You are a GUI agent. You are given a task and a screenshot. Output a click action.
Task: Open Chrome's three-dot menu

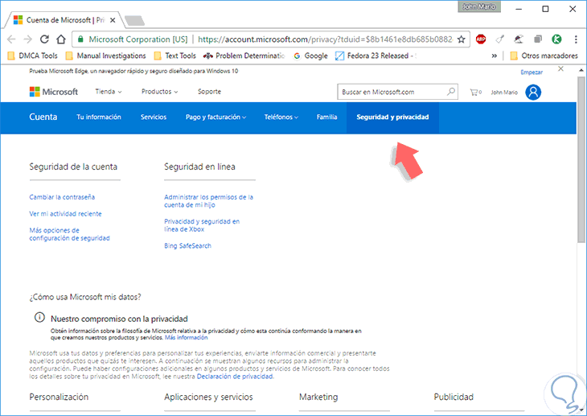pyautogui.click(x=576, y=39)
